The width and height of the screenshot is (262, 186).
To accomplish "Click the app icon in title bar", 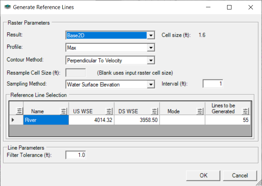I will [x=7, y=7].
